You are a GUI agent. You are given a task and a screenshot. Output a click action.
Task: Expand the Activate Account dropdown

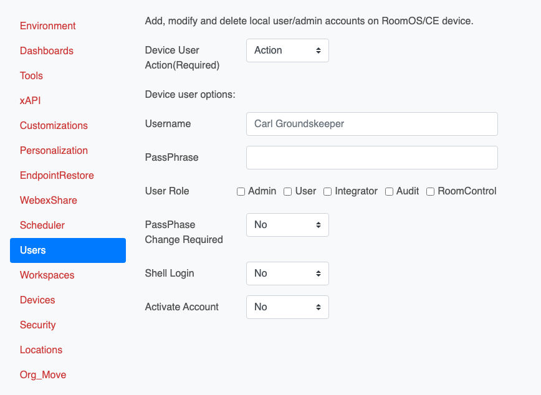click(x=287, y=307)
